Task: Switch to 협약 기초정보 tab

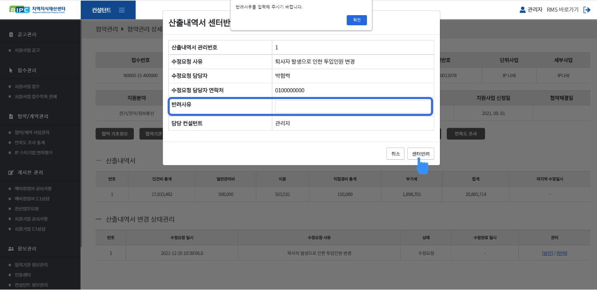Action: (114, 134)
